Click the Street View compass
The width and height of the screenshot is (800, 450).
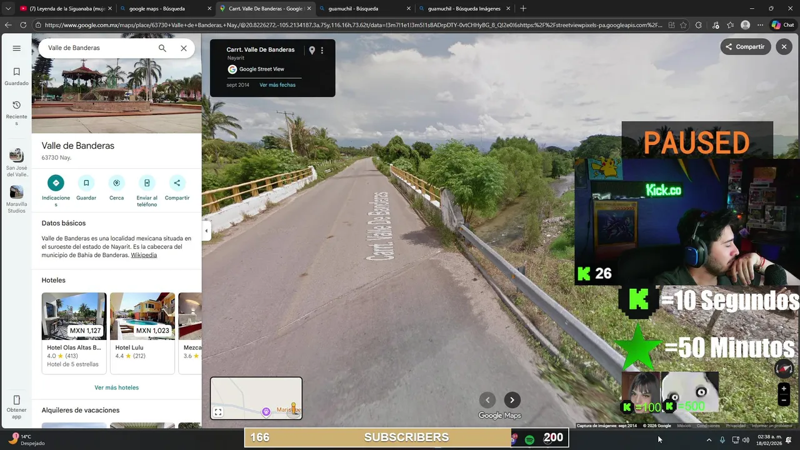[784, 368]
